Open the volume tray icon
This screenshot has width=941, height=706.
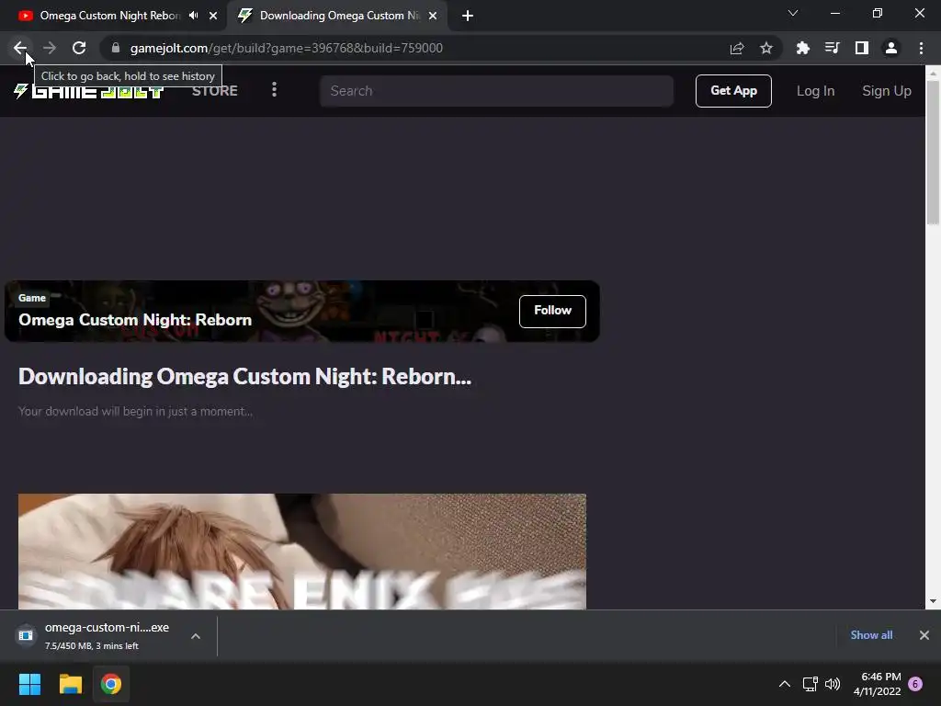point(833,684)
